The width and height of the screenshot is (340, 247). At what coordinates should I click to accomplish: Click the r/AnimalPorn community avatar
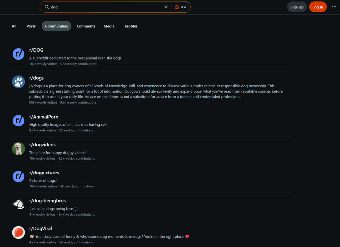pos(19,121)
